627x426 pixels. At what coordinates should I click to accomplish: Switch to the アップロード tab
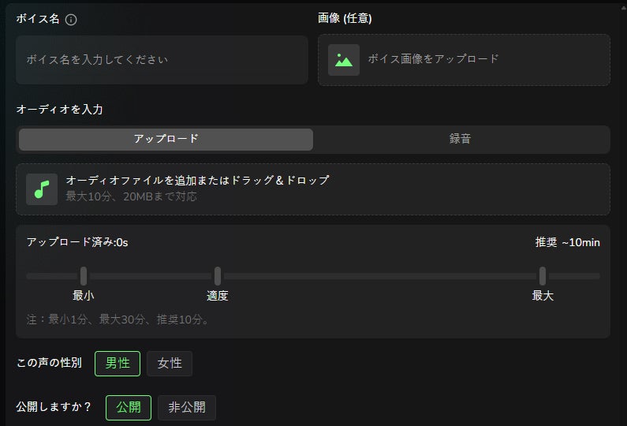coord(166,139)
